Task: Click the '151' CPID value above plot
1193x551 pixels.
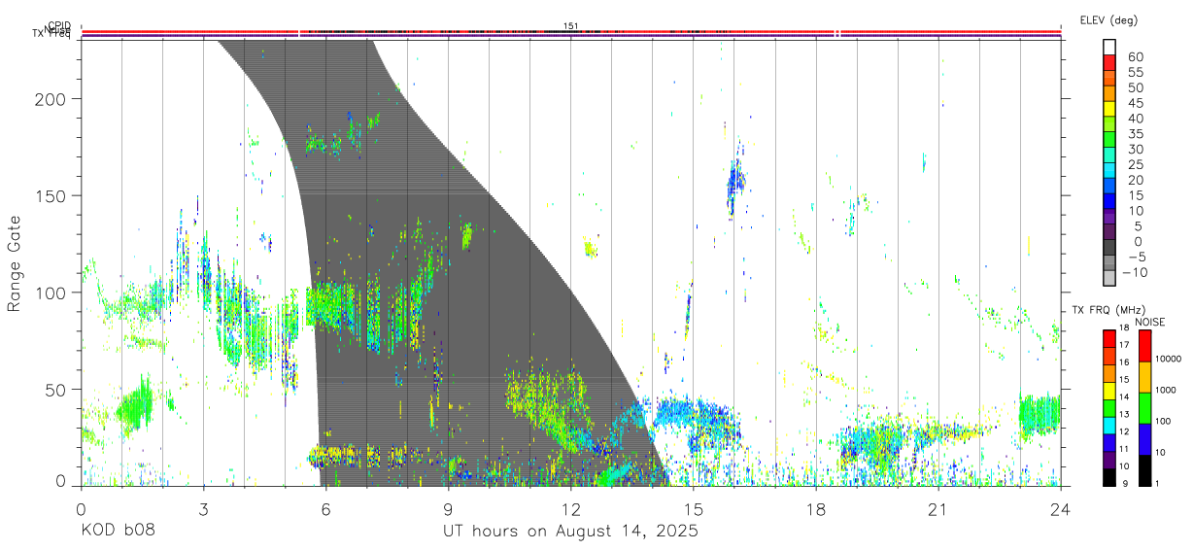Action: tap(570, 26)
